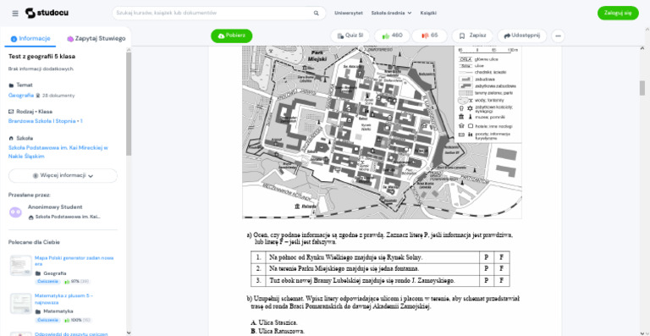Open the Anonimowy Student profile avatar
This screenshot has height=336, width=650.
click(16, 212)
